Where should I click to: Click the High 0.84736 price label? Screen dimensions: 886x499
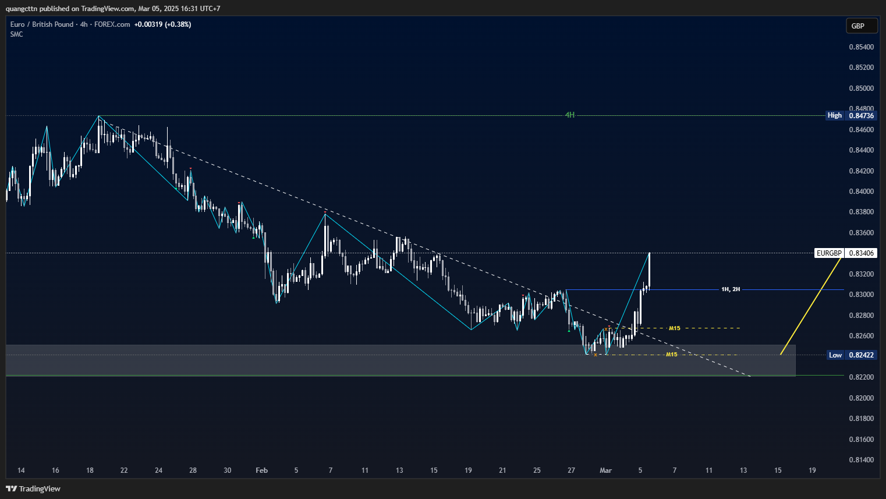pos(851,115)
